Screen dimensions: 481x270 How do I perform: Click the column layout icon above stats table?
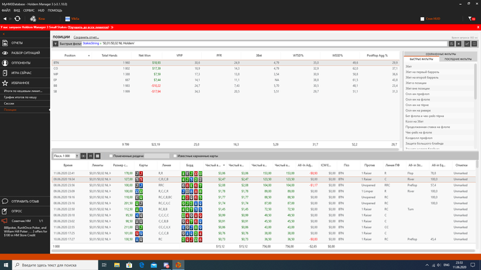tap(474, 44)
